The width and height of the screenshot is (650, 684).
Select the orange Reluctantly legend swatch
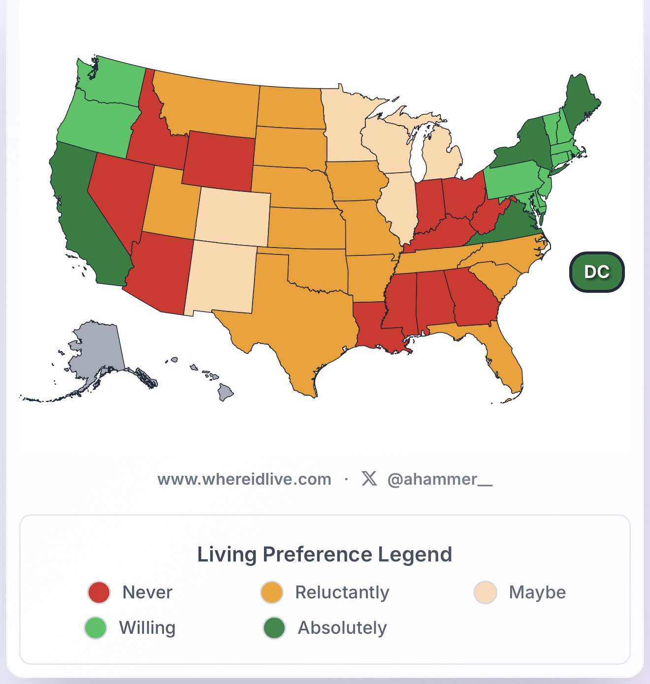click(272, 592)
